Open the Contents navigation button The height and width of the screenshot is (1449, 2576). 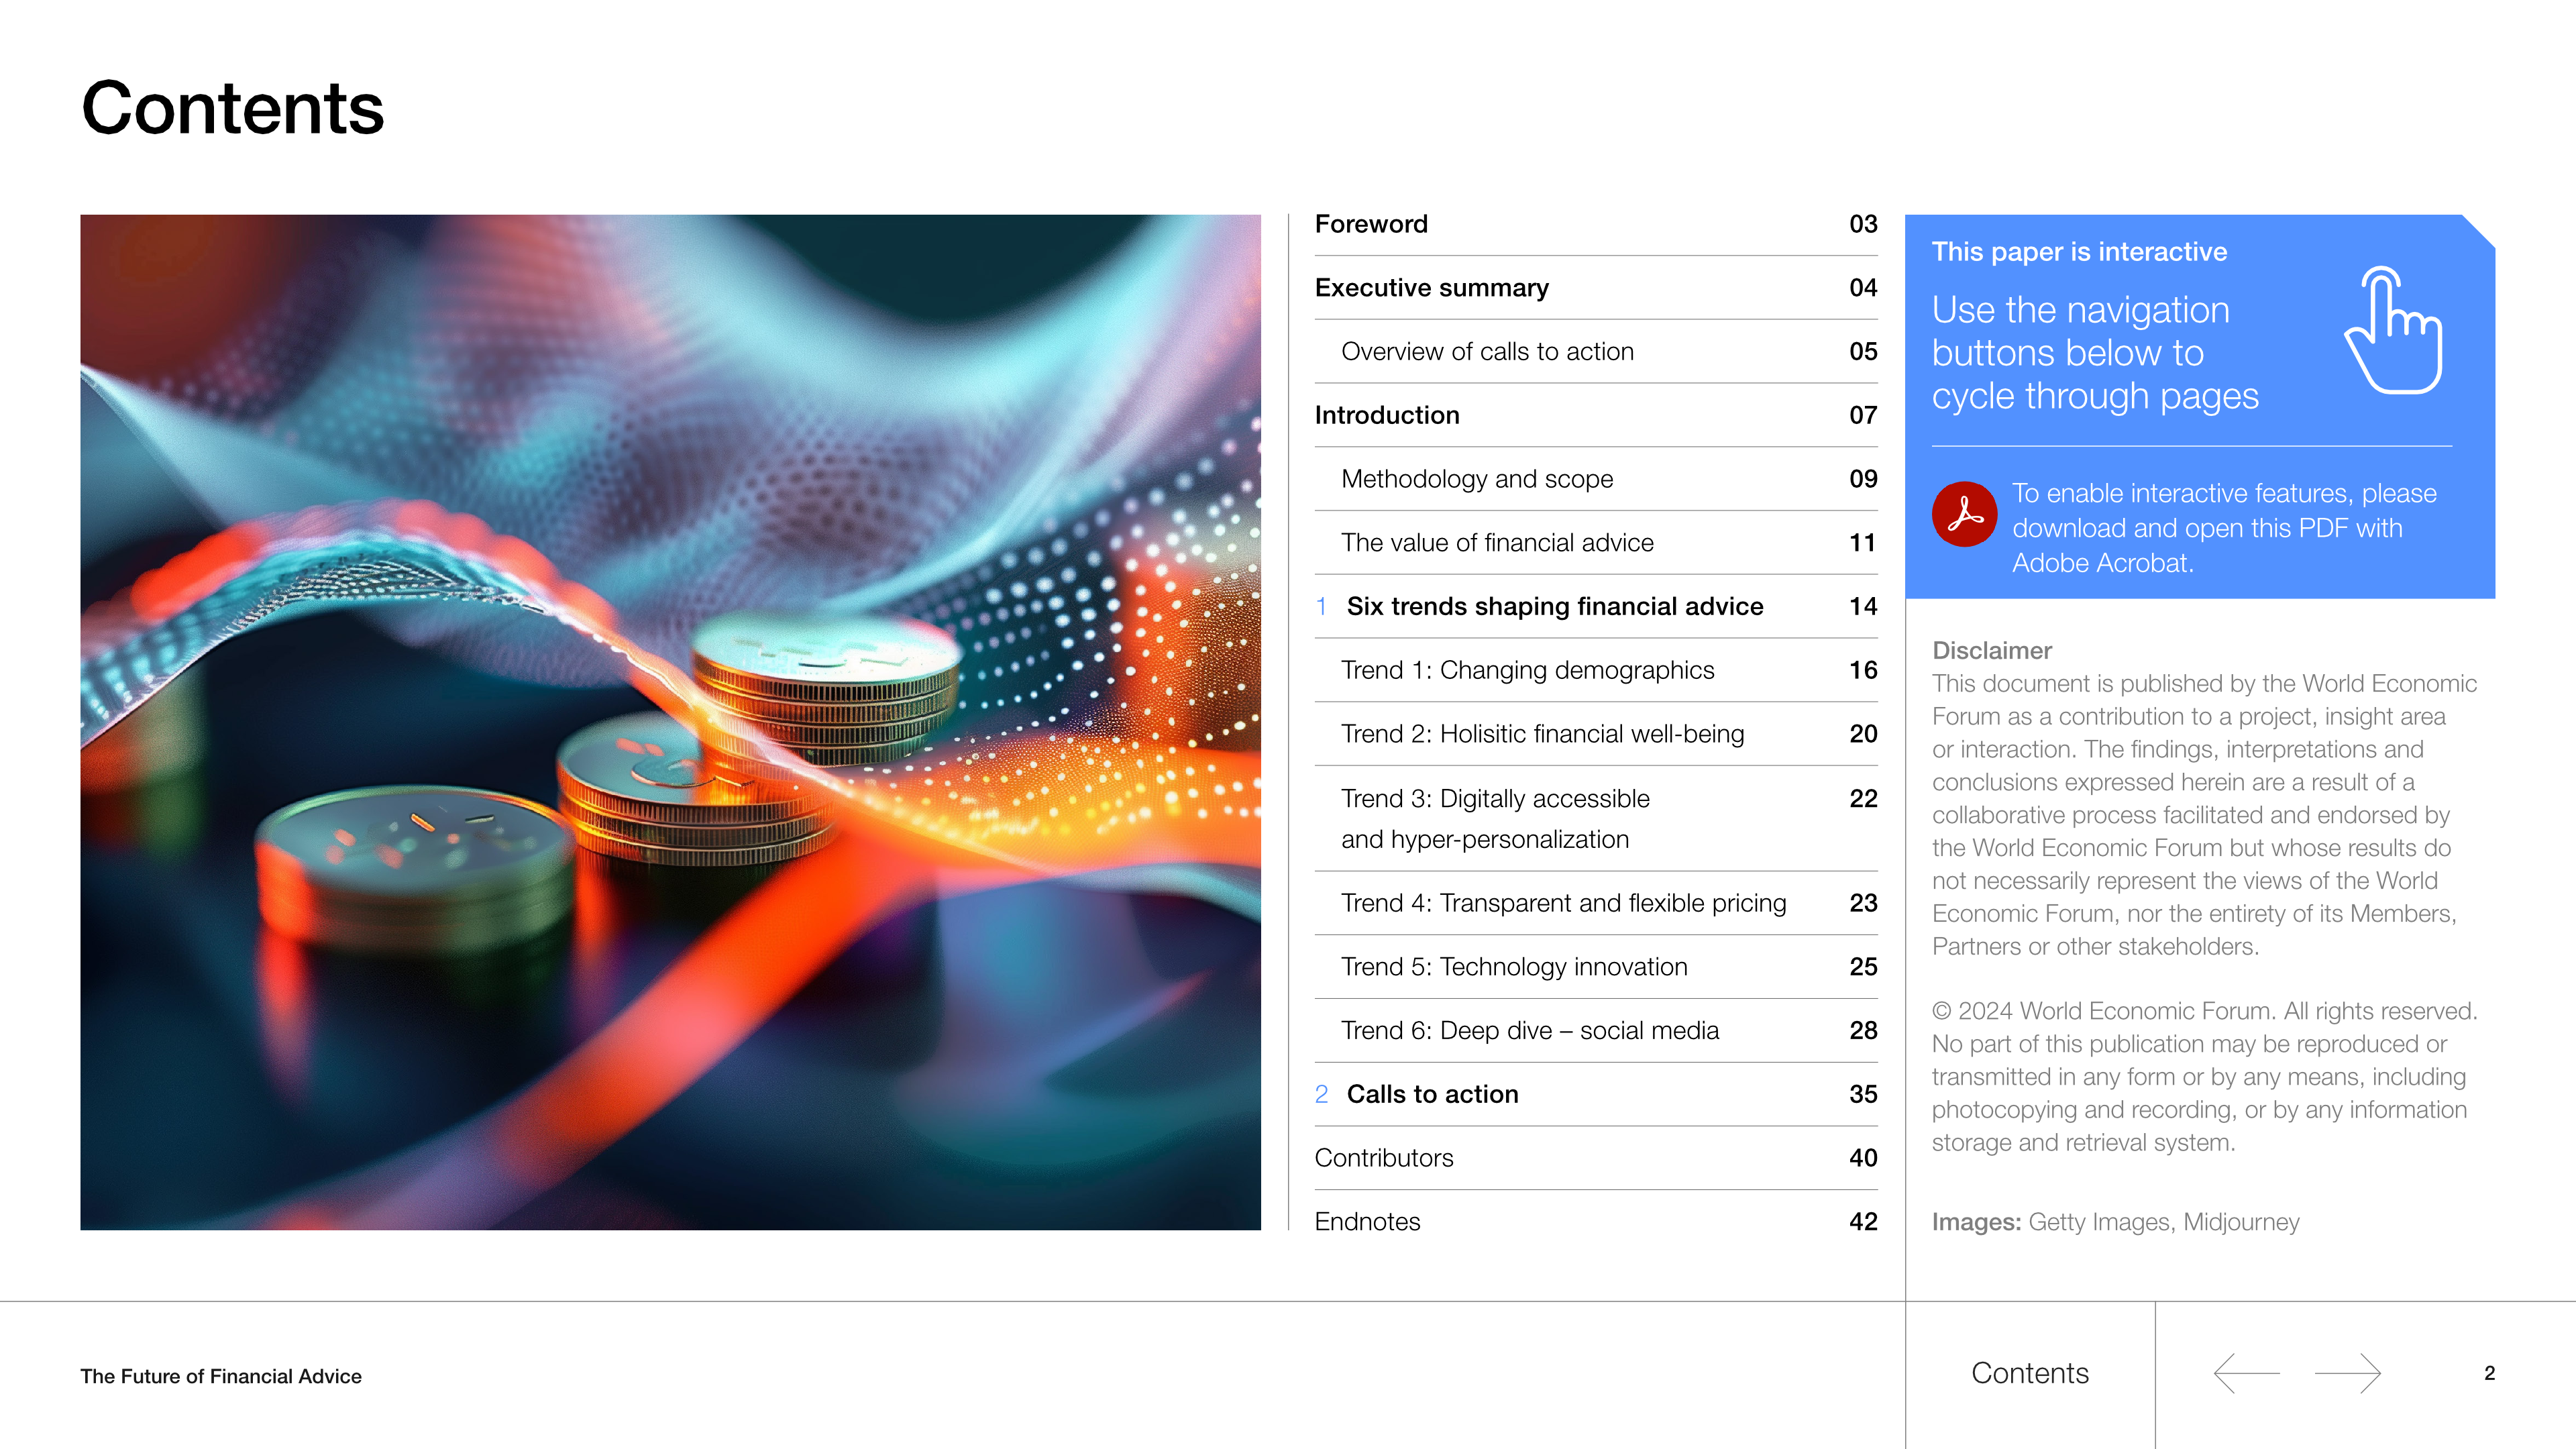2030,1373
